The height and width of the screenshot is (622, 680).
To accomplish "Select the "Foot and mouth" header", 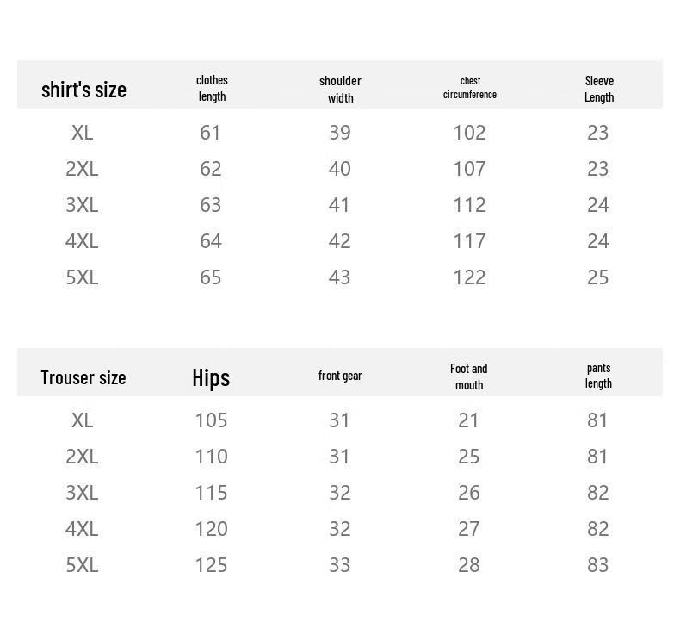I will (x=469, y=376).
